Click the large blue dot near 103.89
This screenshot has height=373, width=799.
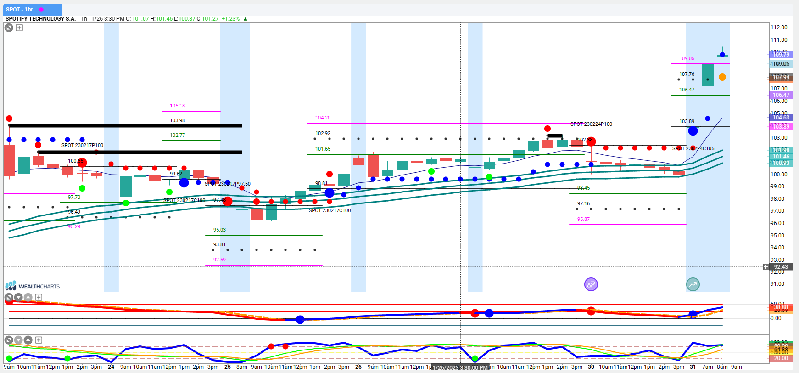coord(693,131)
